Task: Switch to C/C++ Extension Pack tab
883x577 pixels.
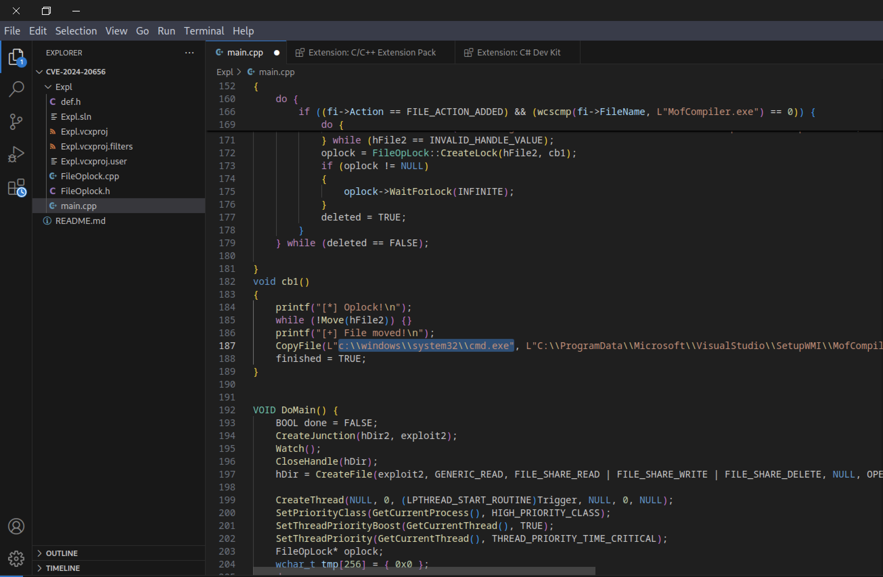Action: pyautogui.click(x=372, y=53)
